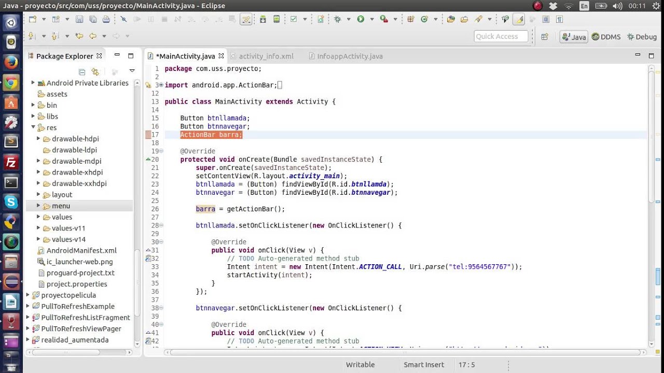The height and width of the screenshot is (373, 664).
Task: Collapse the onCreate method fold at line 19
Action: (x=161, y=151)
